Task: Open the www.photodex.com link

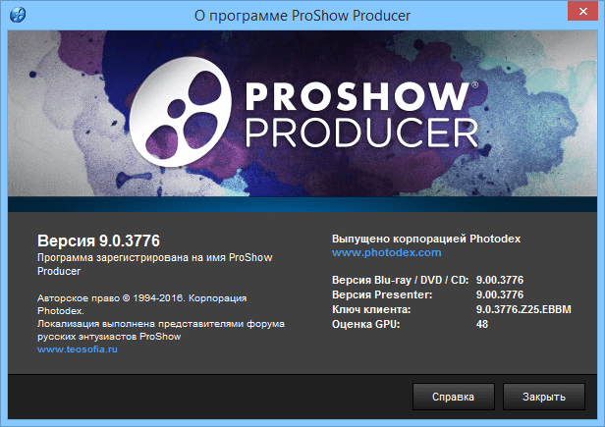Action: 387,252
